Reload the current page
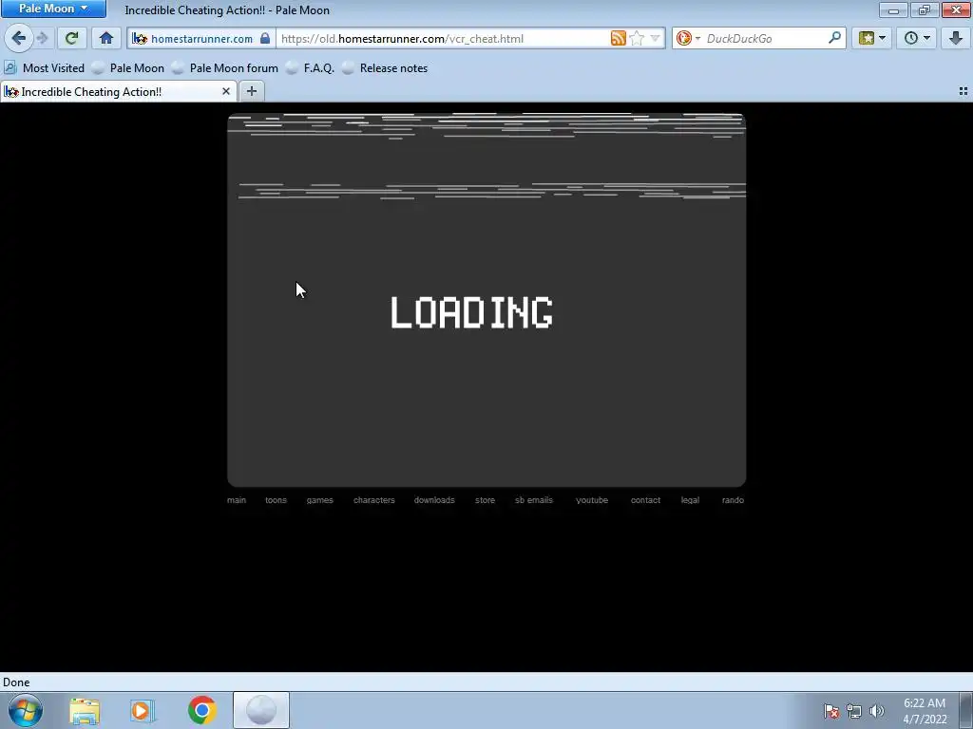973x729 pixels. click(71, 38)
